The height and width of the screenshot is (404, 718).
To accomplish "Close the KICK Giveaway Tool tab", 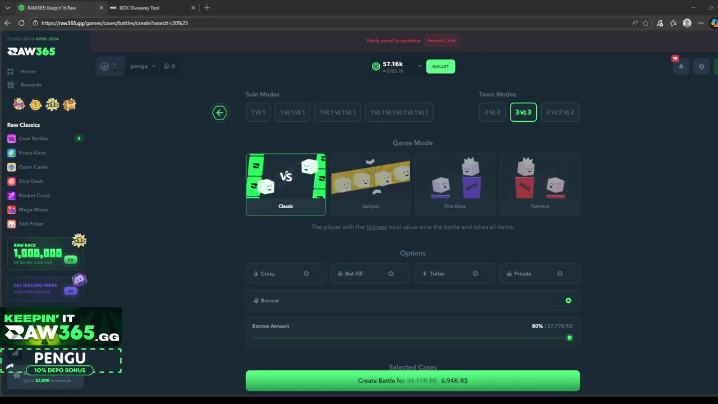I will click(x=193, y=8).
